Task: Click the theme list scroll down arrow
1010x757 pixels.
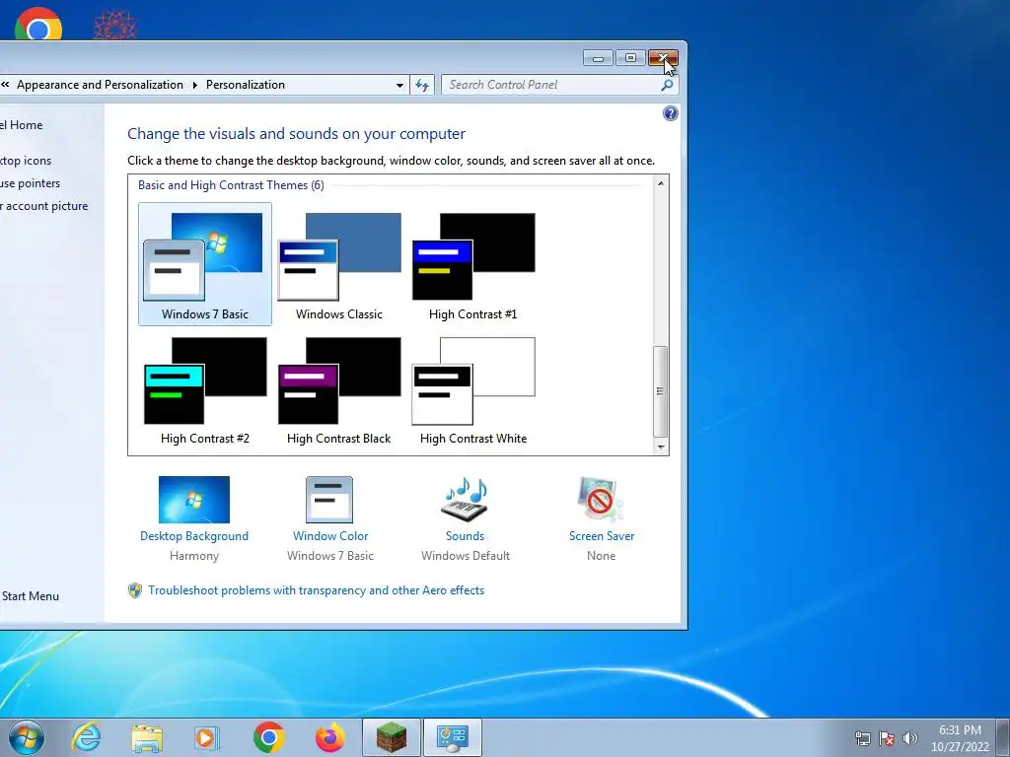Action: point(661,447)
